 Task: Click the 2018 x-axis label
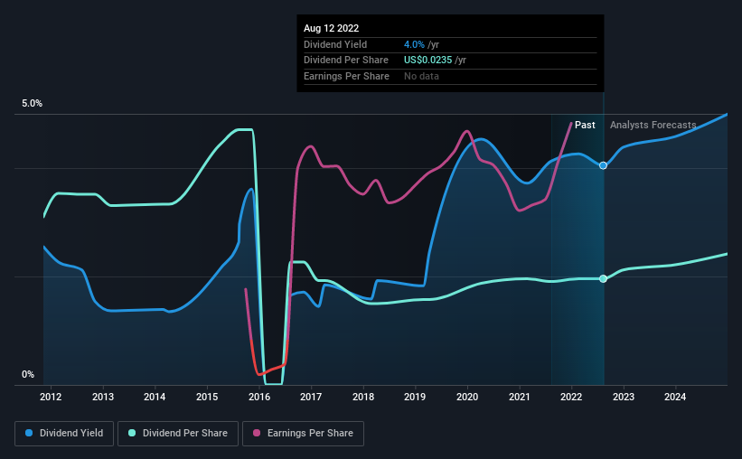tap(363, 397)
